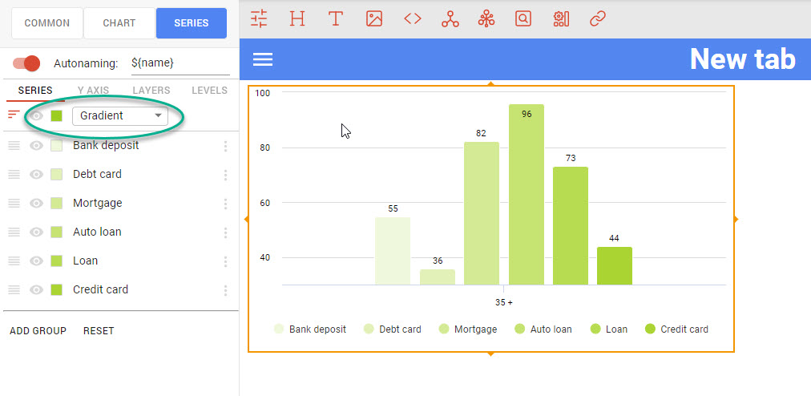Toggle visibility of the Mortgage series
Screen dimensions: 811x396
click(x=36, y=204)
